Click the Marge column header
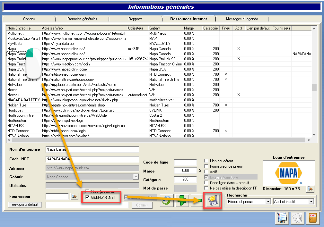This screenshot has width=324, height=227. pyautogui.click(x=192, y=28)
